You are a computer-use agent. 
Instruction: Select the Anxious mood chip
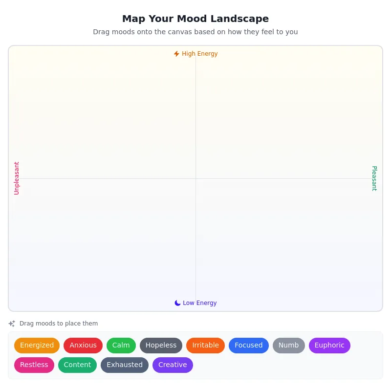click(83, 345)
